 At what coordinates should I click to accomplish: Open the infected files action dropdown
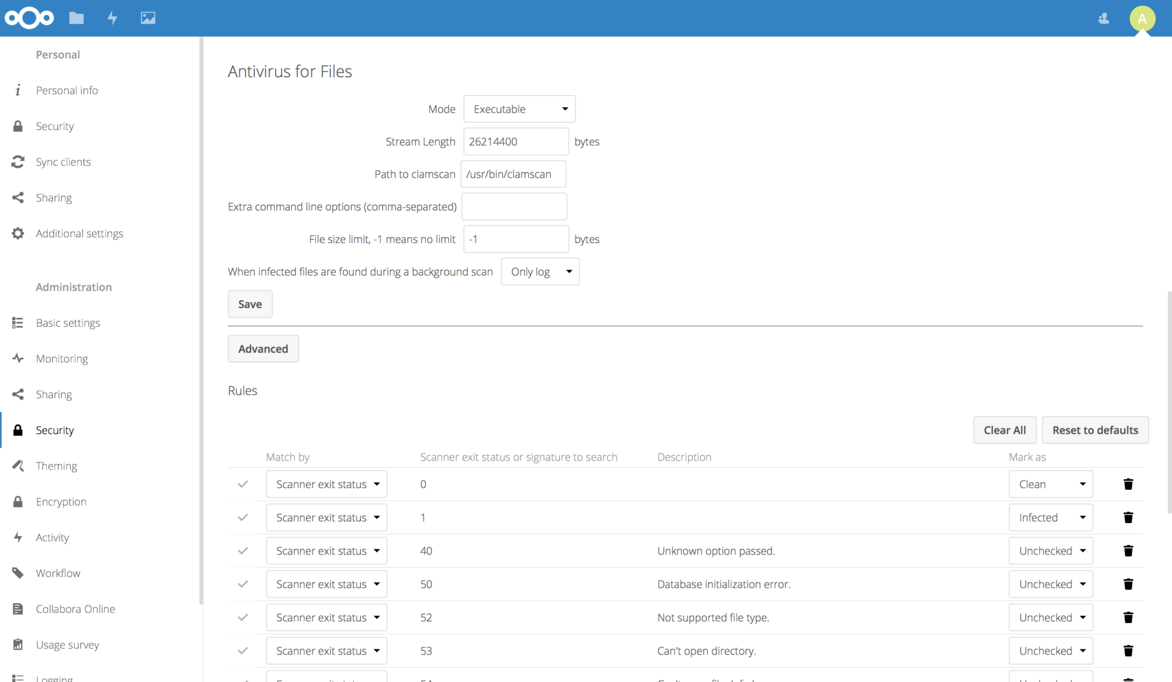tap(540, 272)
